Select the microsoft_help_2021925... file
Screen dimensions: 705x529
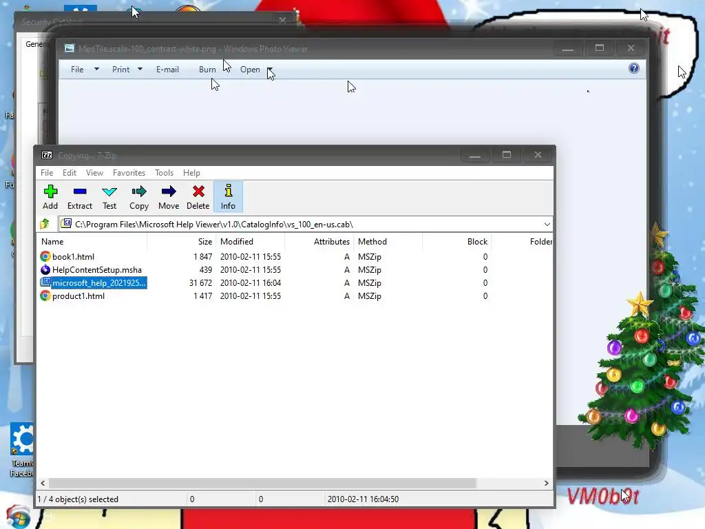pyautogui.click(x=99, y=282)
